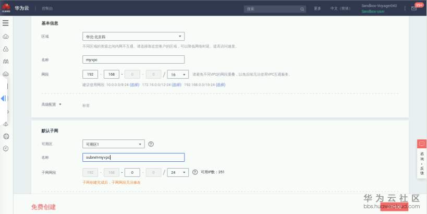The width and height of the screenshot is (427, 214).
Task: Click the subnet name field subnet-myvpc
Action: coord(133,157)
